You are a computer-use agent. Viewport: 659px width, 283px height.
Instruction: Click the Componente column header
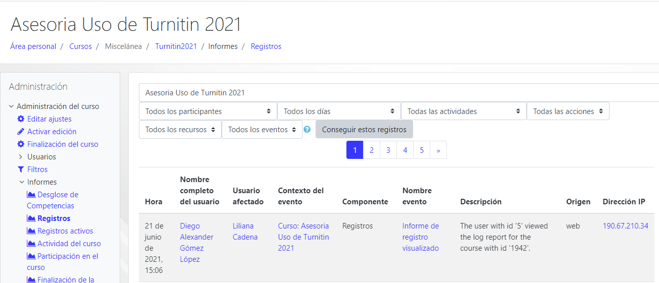click(365, 202)
